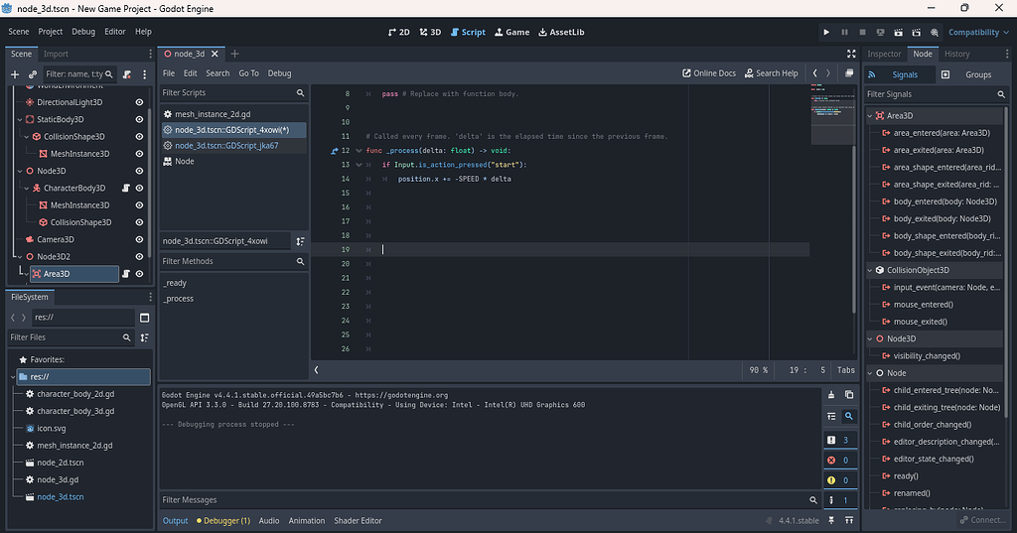Click the Movie Maker mode icon
Screen dimensions: 1017x533
pos(936,32)
